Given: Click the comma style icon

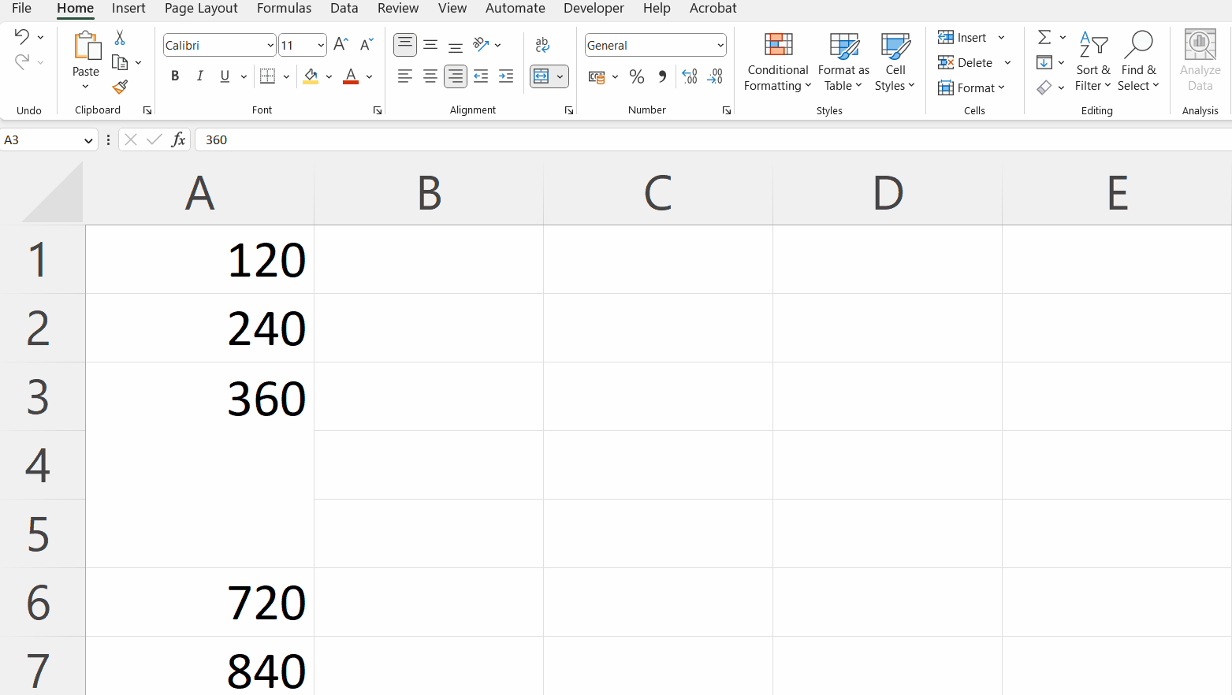Looking at the screenshot, I should click(x=661, y=76).
